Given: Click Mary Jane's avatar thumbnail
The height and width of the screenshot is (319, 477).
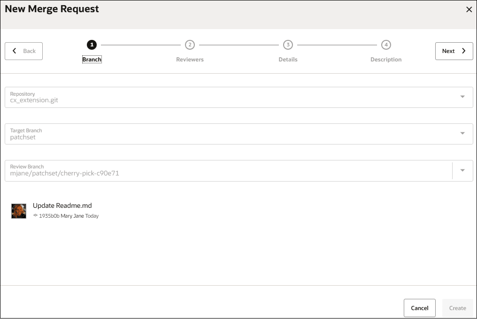Looking at the screenshot, I should tap(19, 211).
